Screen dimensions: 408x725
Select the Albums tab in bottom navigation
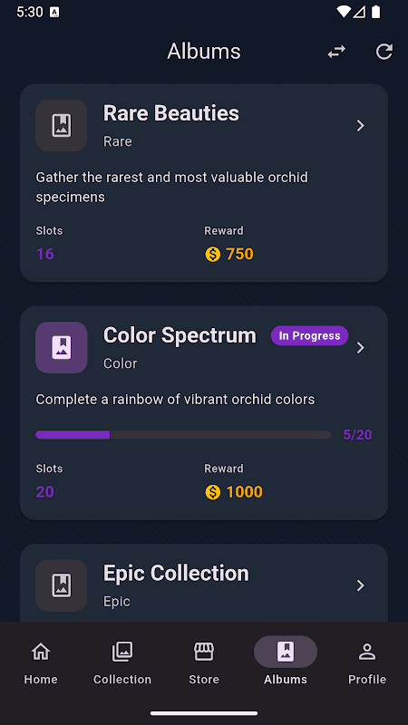point(286,662)
